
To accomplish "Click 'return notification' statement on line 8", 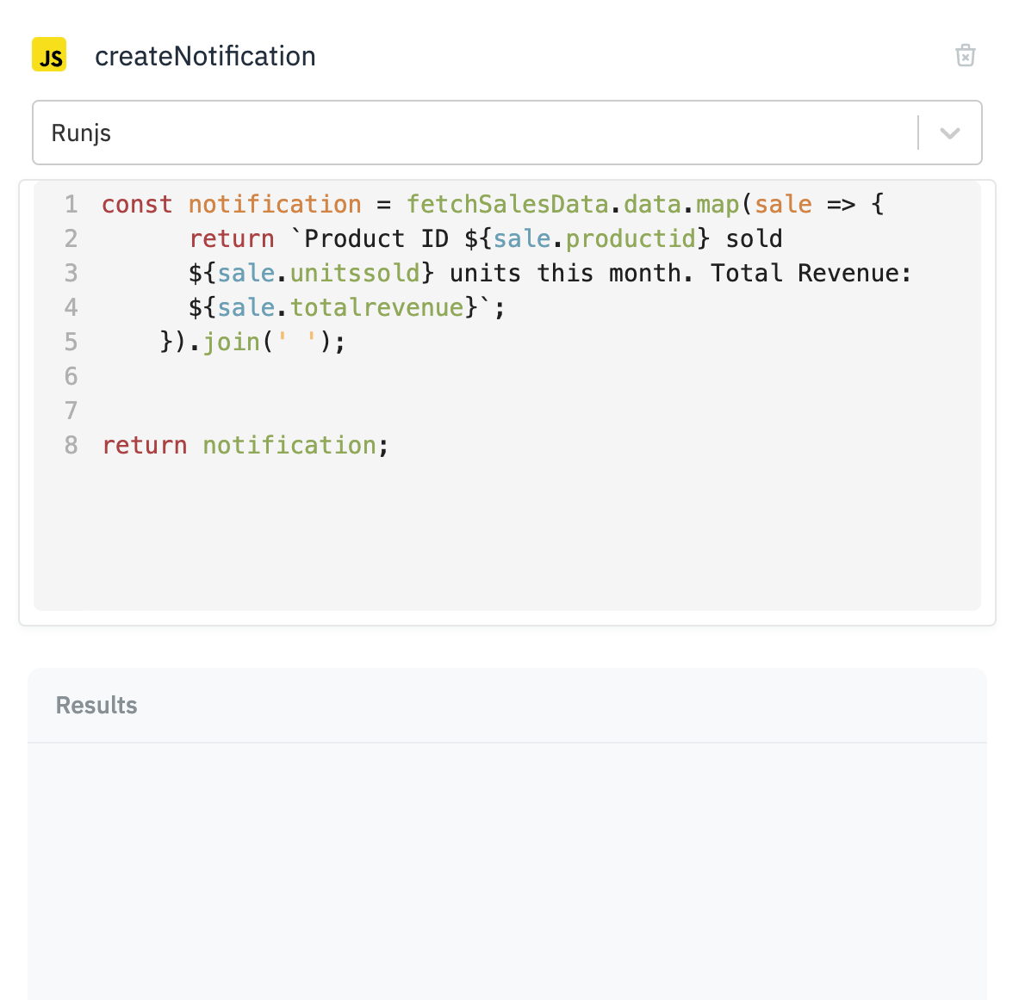I will coord(245,446).
